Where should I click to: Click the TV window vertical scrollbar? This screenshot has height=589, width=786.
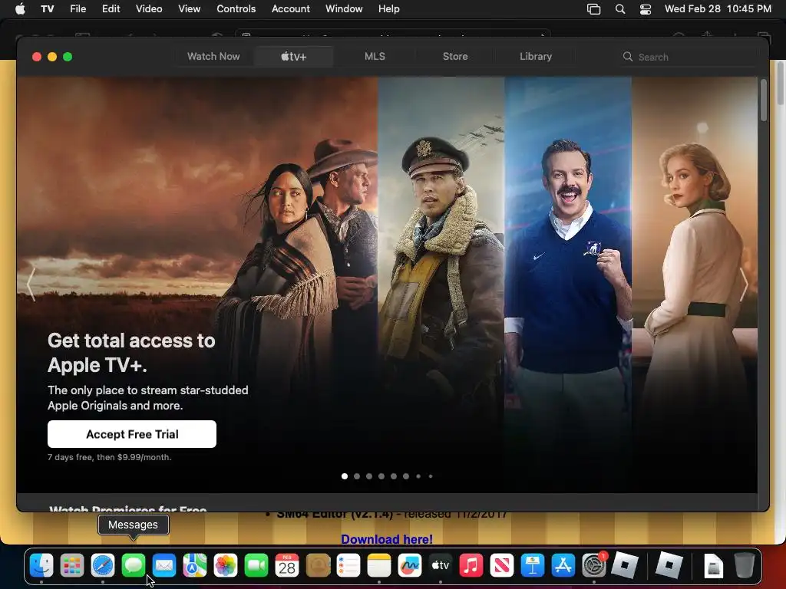(x=764, y=100)
